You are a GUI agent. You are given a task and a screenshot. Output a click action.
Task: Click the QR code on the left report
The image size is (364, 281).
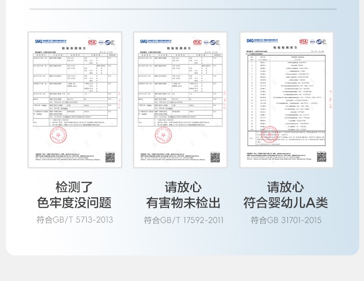[x=109, y=158]
